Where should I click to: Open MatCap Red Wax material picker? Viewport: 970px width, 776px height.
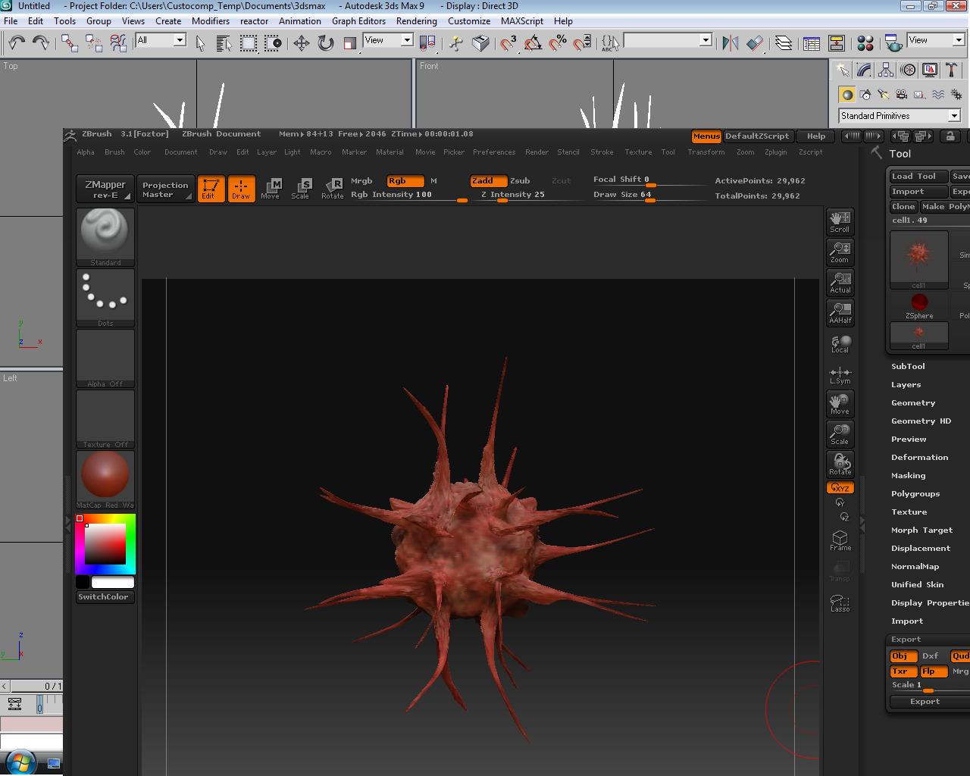point(105,480)
